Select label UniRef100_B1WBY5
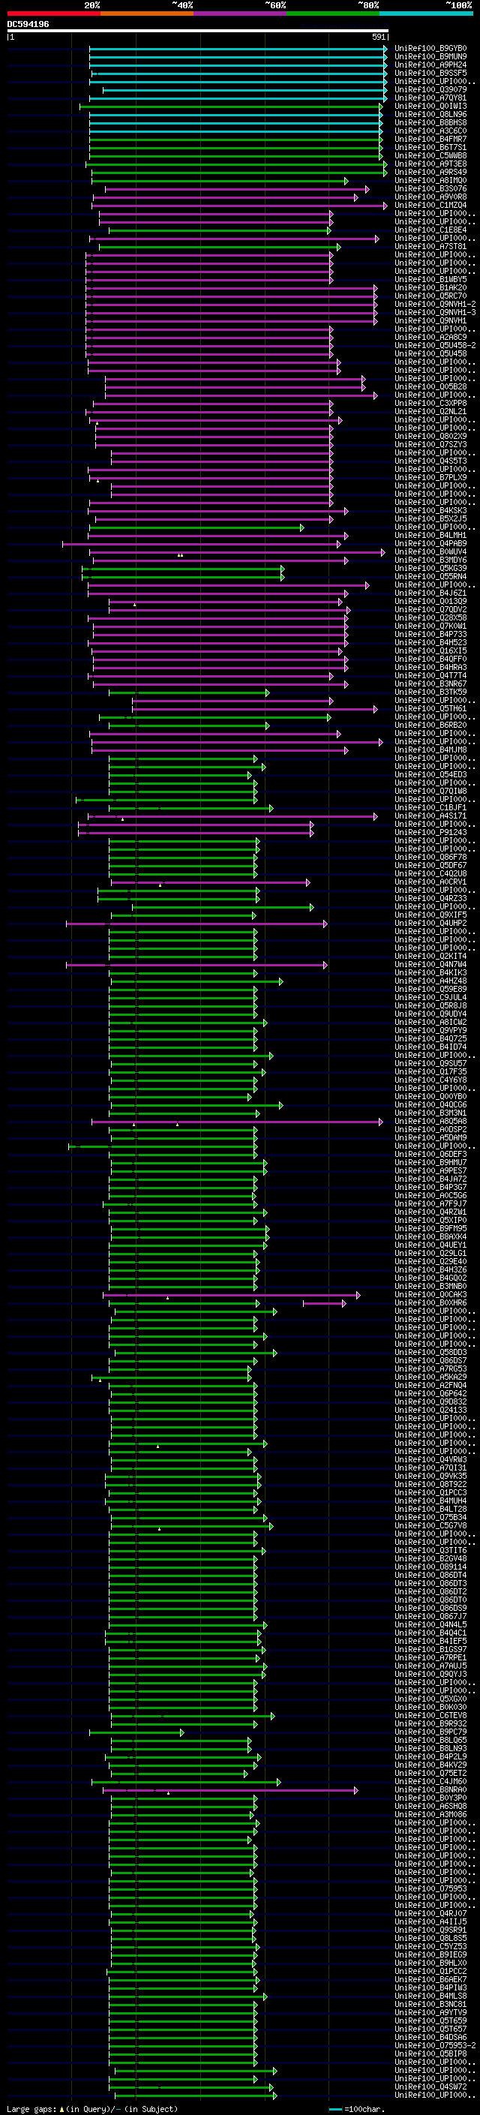 point(430,279)
